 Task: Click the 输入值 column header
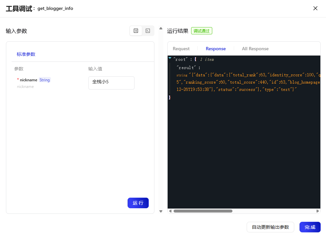pyautogui.click(x=95, y=69)
